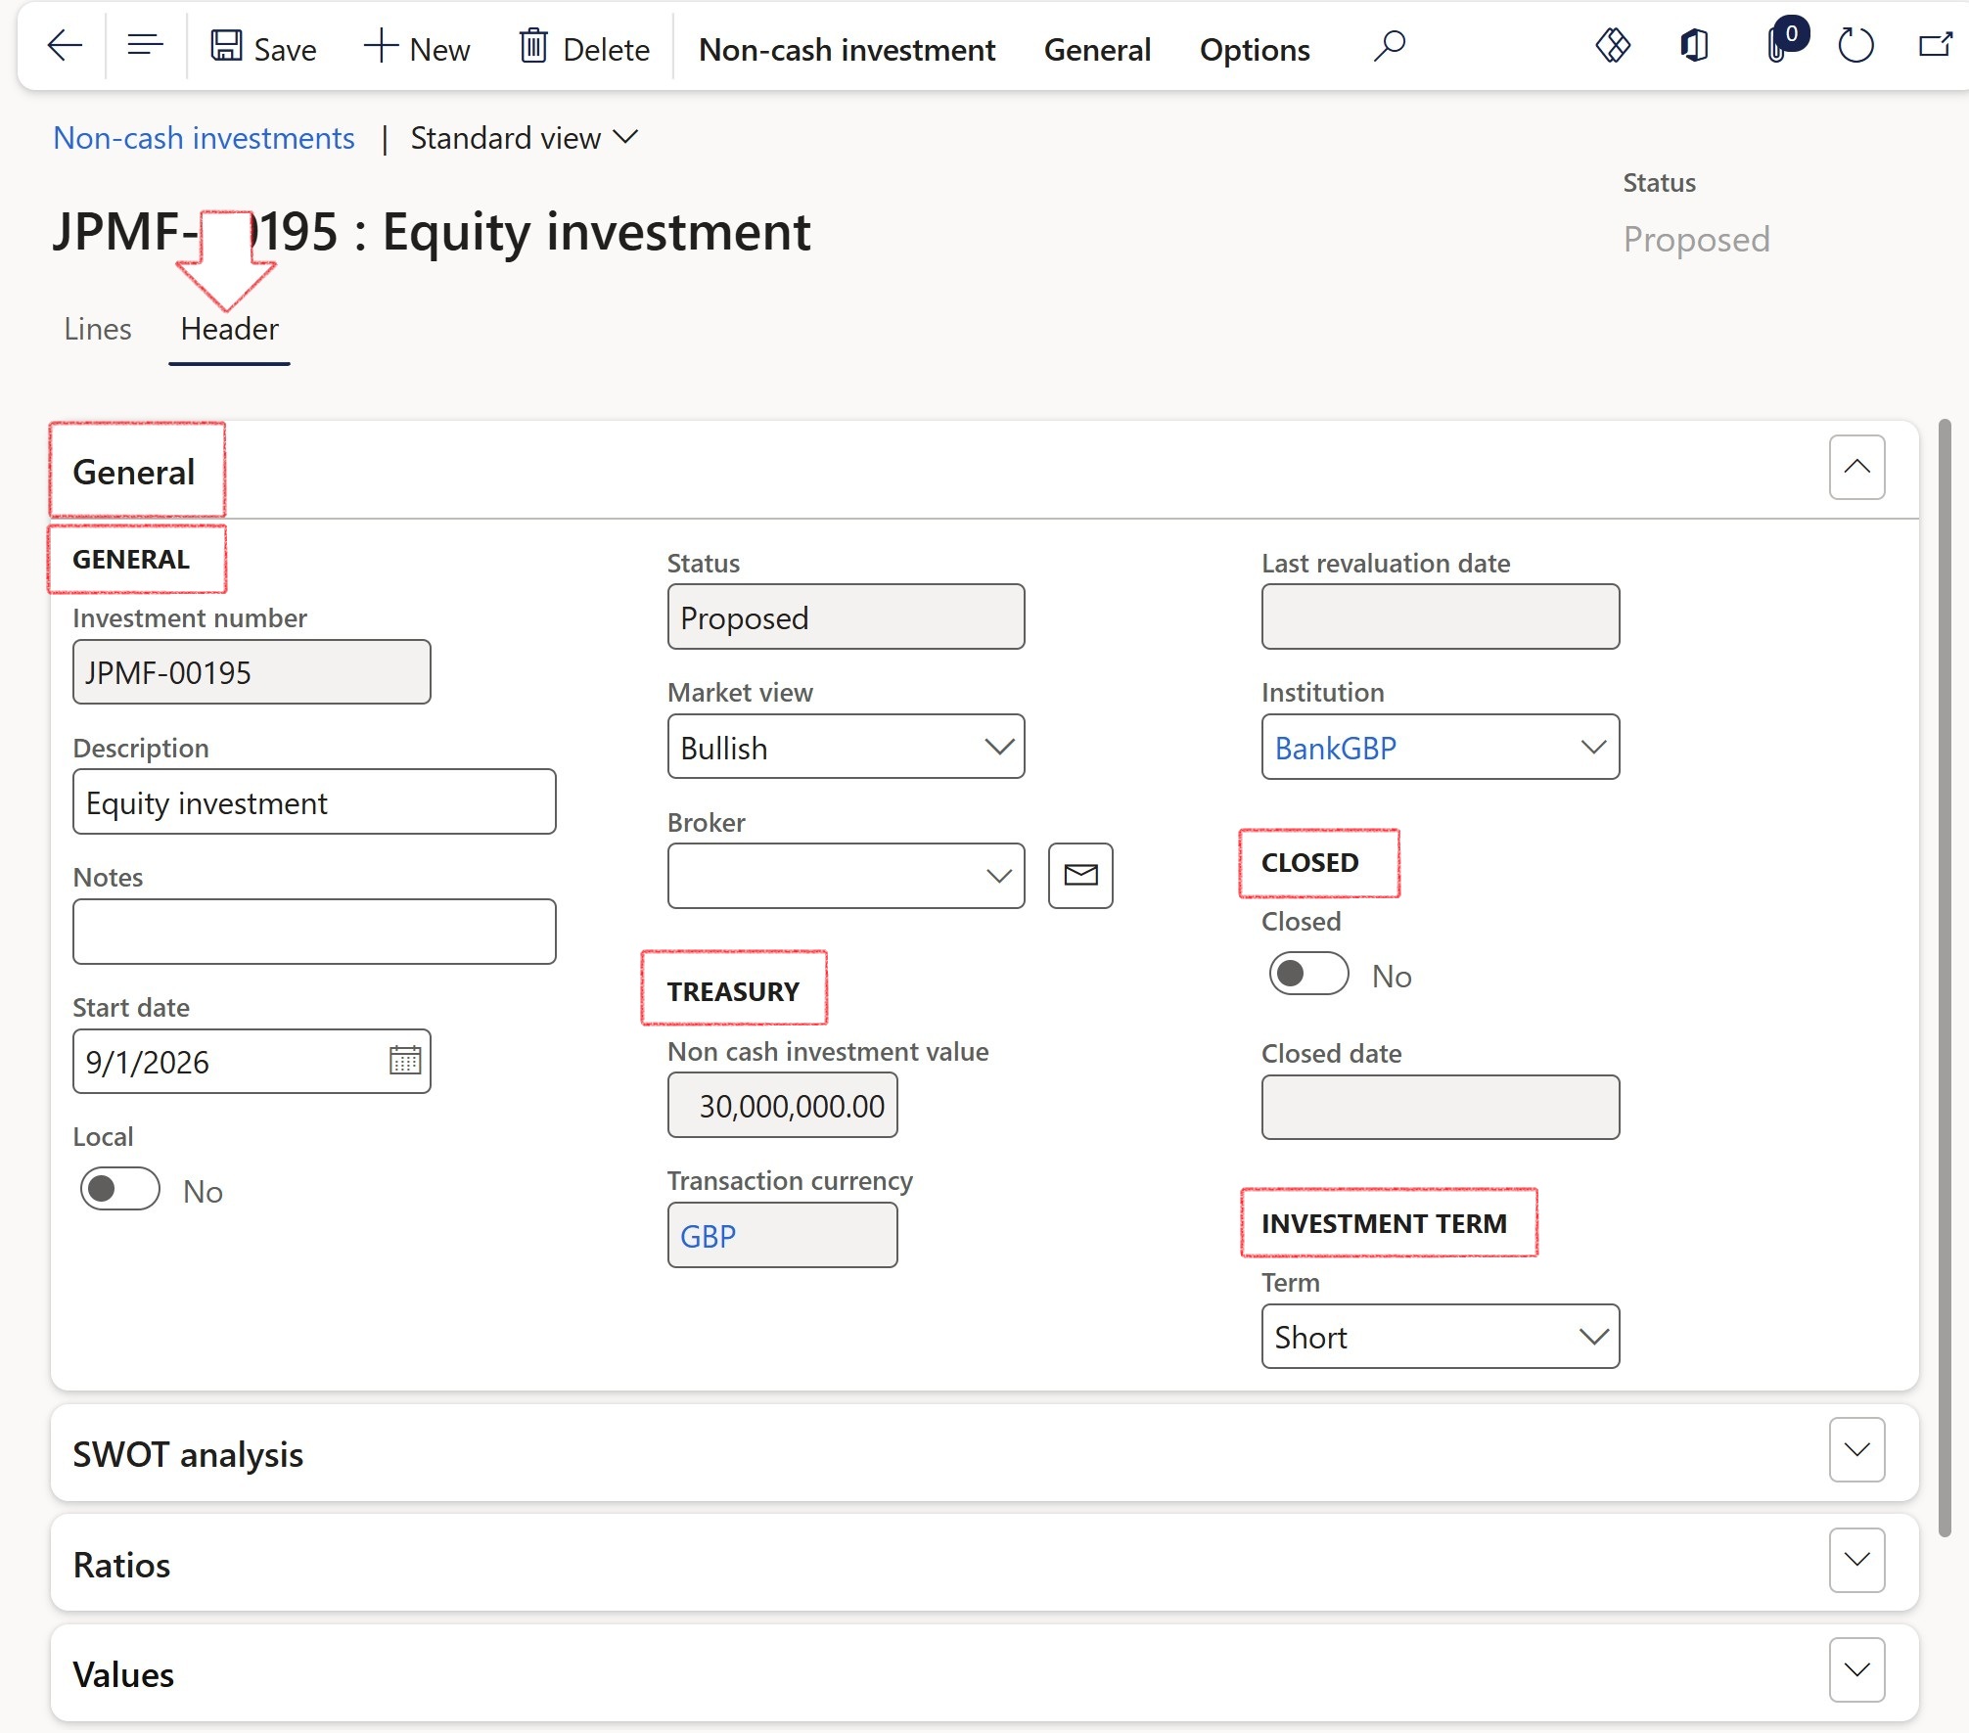Open in Office icon
The height and width of the screenshot is (1733, 1969).
(1694, 46)
